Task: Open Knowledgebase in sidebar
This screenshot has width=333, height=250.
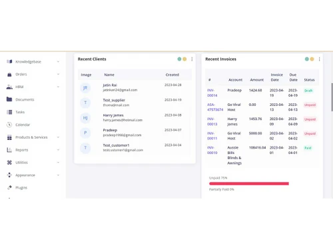Action: point(28,62)
